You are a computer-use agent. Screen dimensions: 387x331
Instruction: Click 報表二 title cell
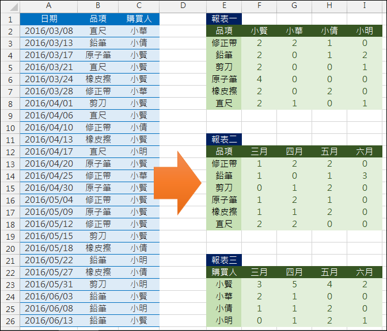(x=224, y=140)
